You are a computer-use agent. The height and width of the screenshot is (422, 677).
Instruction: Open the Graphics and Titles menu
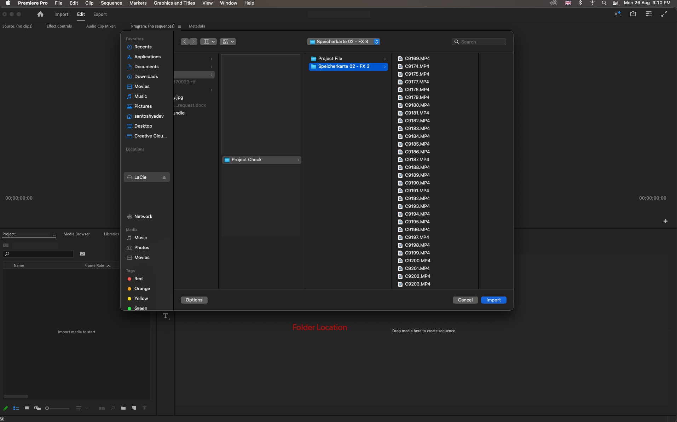(174, 3)
